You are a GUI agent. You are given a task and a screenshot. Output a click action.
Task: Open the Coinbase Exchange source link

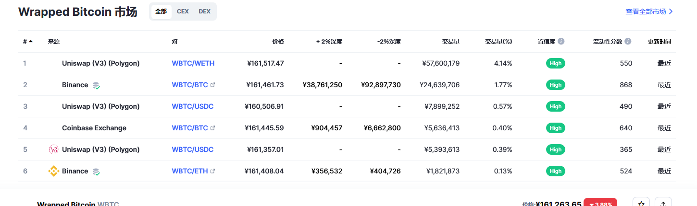point(94,128)
